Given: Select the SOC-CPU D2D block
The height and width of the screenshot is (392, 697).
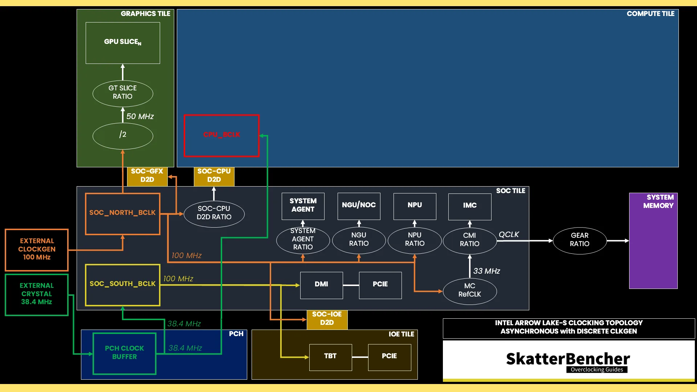Looking at the screenshot, I should click(x=214, y=176).
